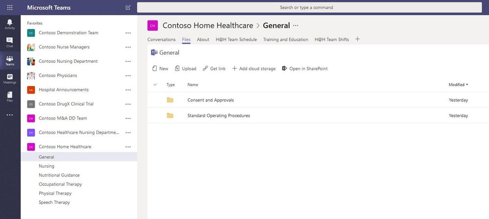Image resolution: width=489 pixels, height=219 pixels.
Task: Click Open in SharePoint button
Action: (x=304, y=69)
